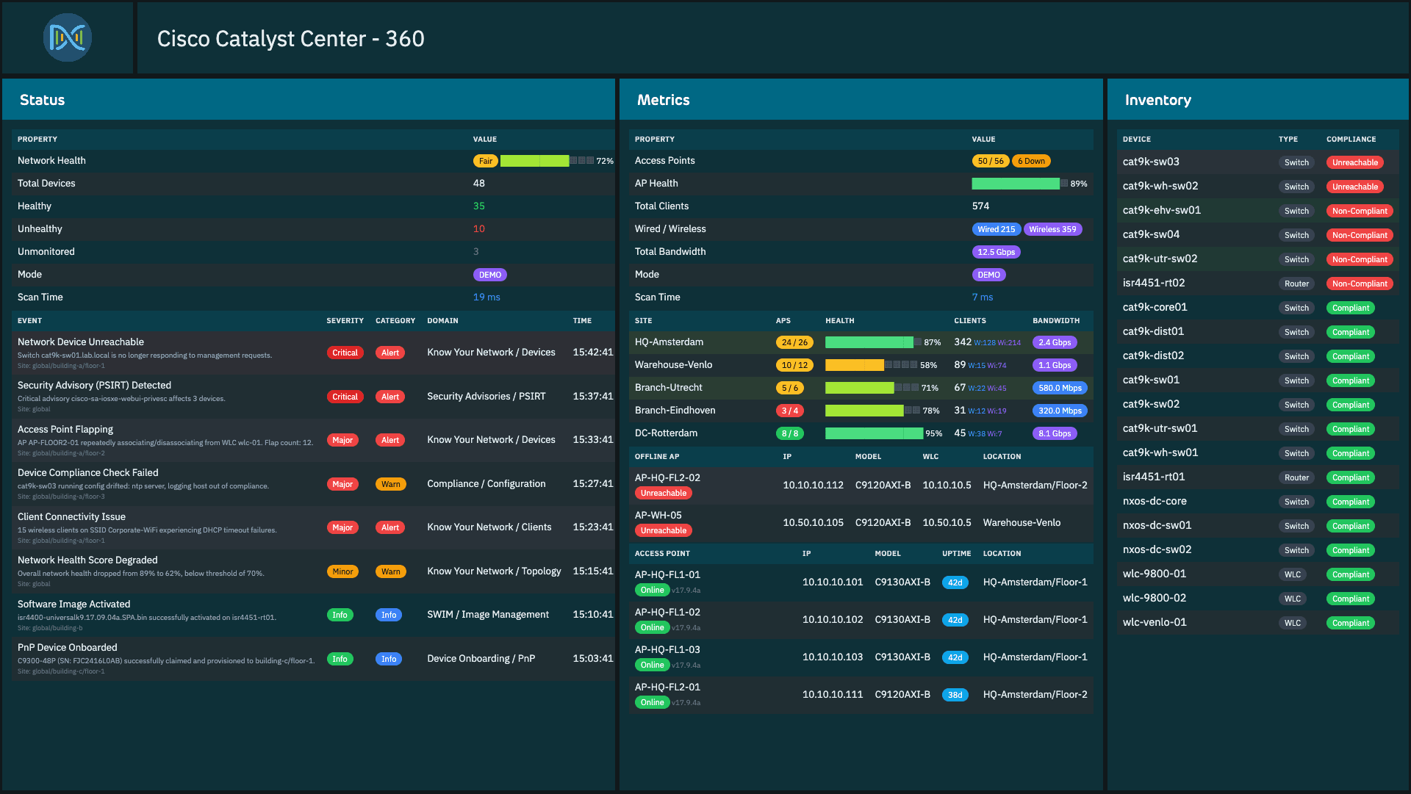Screen dimensions: 1411x794
Task: Expand the Warehouse-Venlo site row
Action: click(674, 364)
